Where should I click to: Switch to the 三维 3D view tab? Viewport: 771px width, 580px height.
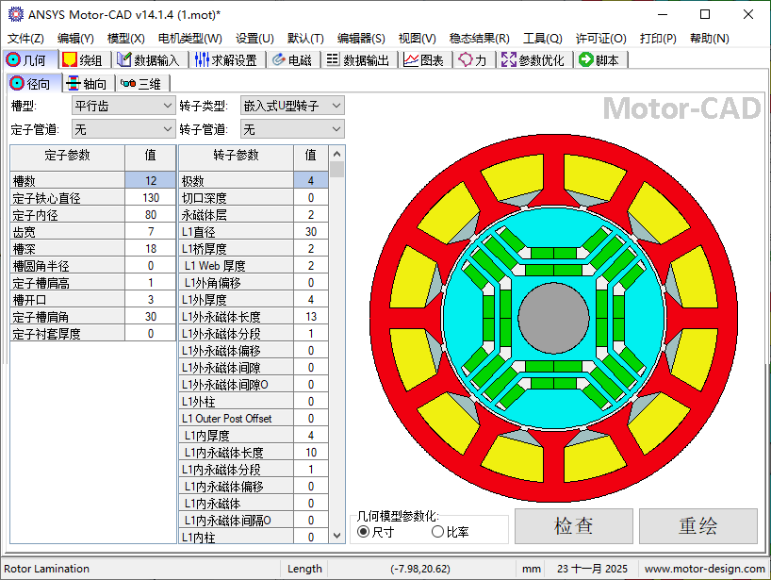142,84
